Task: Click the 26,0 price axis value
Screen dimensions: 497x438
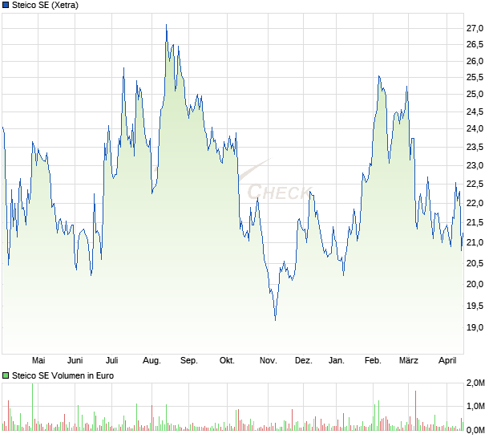Action: coord(475,61)
